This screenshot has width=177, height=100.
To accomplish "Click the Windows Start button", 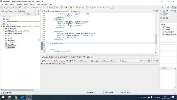I will pyautogui.click(x=3, y=97).
